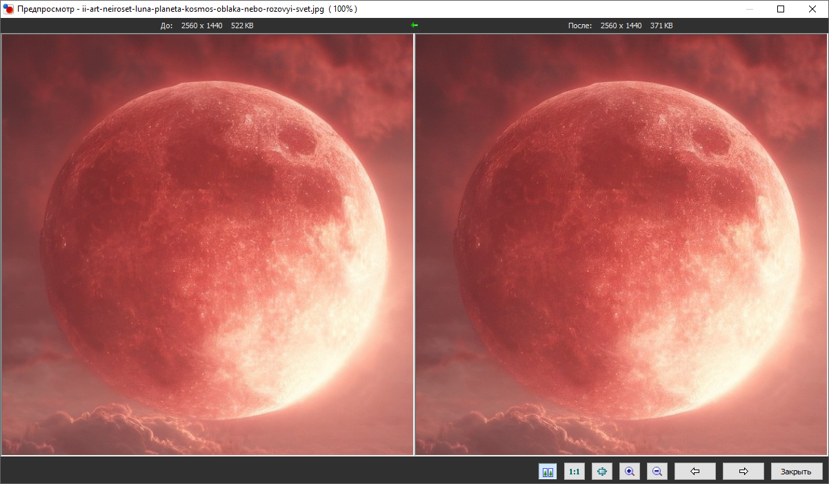Click the green arrow in the header

point(414,26)
